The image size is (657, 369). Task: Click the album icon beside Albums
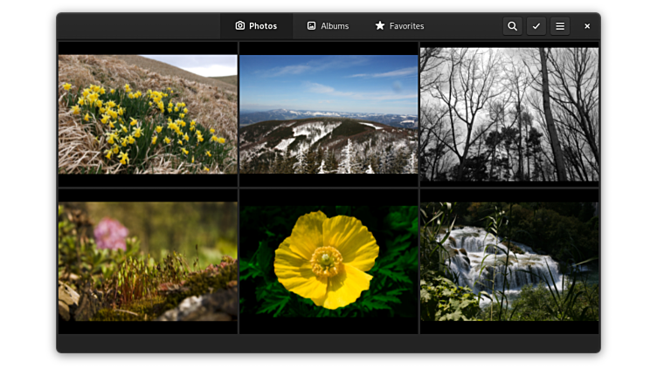point(311,26)
